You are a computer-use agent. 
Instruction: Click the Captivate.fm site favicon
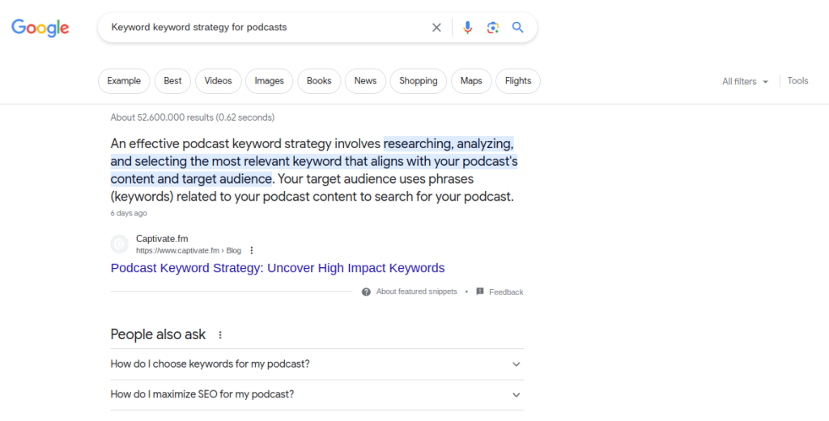pos(120,245)
